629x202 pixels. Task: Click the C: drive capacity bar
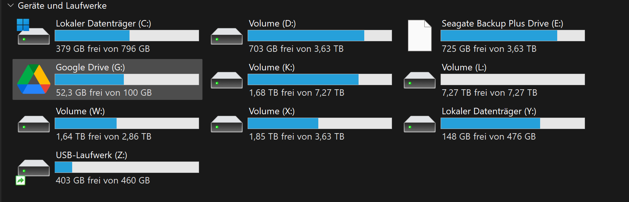click(x=127, y=36)
